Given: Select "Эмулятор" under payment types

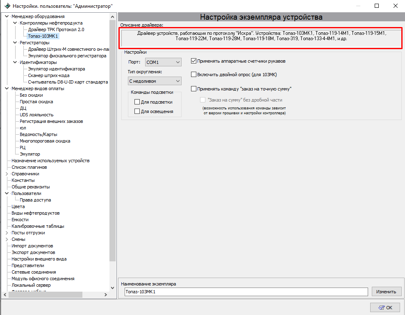Looking at the screenshot, I should coord(30,154).
